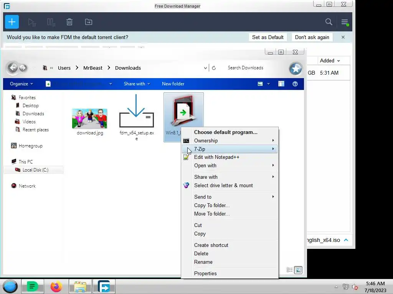Click the FDM trash delete icon
The image size is (393, 294).
pyautogui.click(x=69, y=22)
